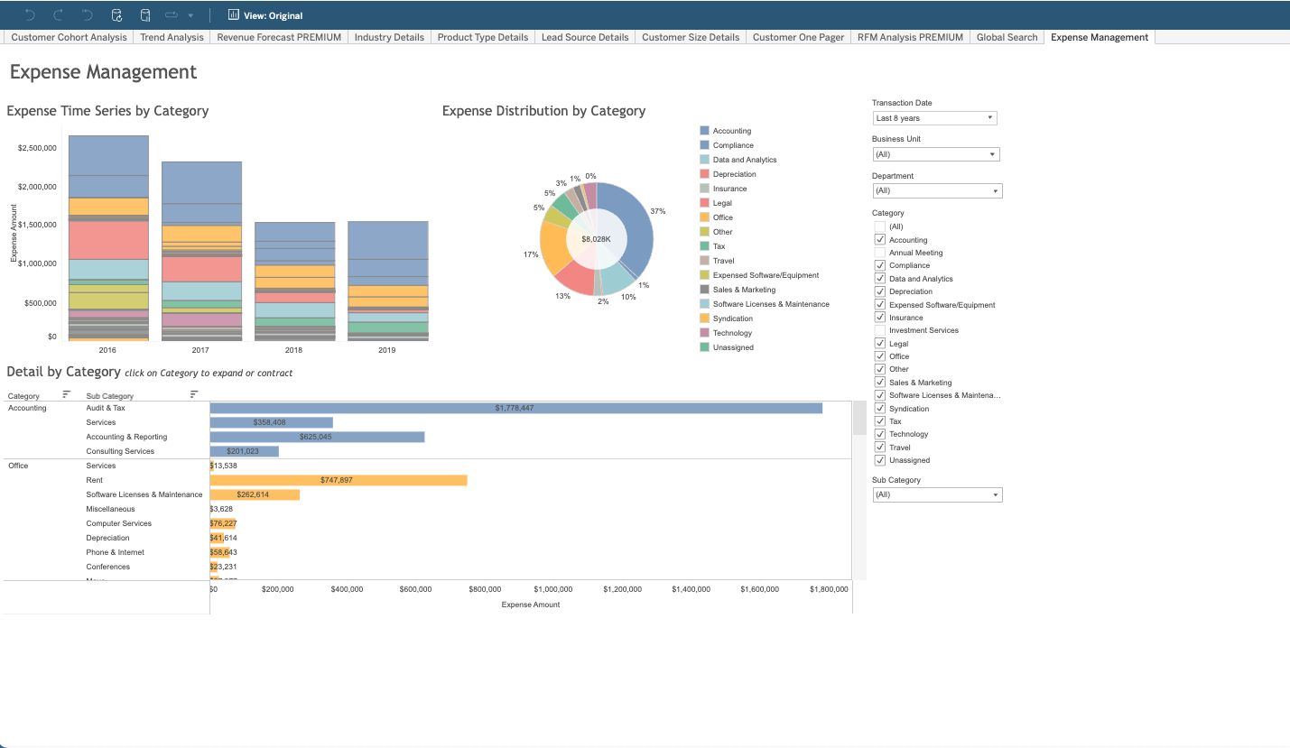Click the sort icon beside Sub Category column
The height and width of the screenshot is (748, 1290).
click(193, 394)
